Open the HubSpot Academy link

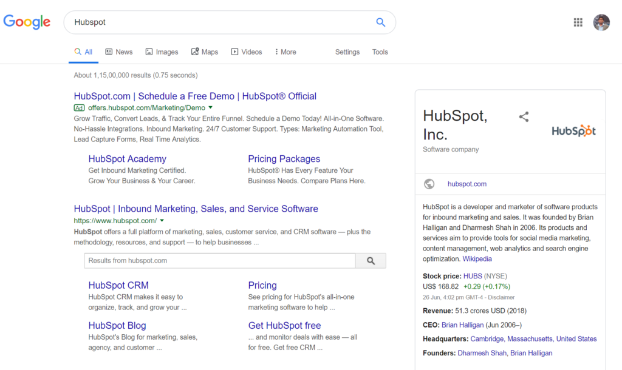tap(127, 159)
